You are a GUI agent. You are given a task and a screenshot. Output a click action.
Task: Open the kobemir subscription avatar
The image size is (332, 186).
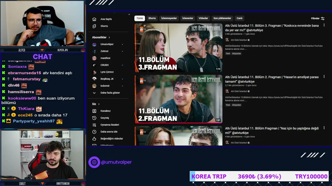pyautogui.click(x=94, y=86)
